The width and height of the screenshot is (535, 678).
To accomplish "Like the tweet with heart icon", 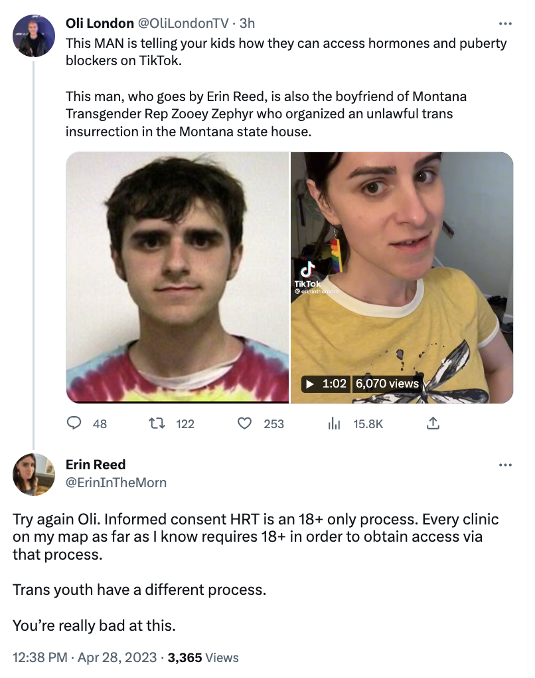I will (246, 423).
